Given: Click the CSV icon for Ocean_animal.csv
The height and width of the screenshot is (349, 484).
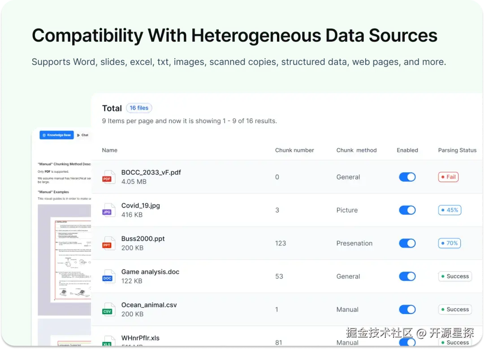Looking at the screenshot, I should [107, 309].
